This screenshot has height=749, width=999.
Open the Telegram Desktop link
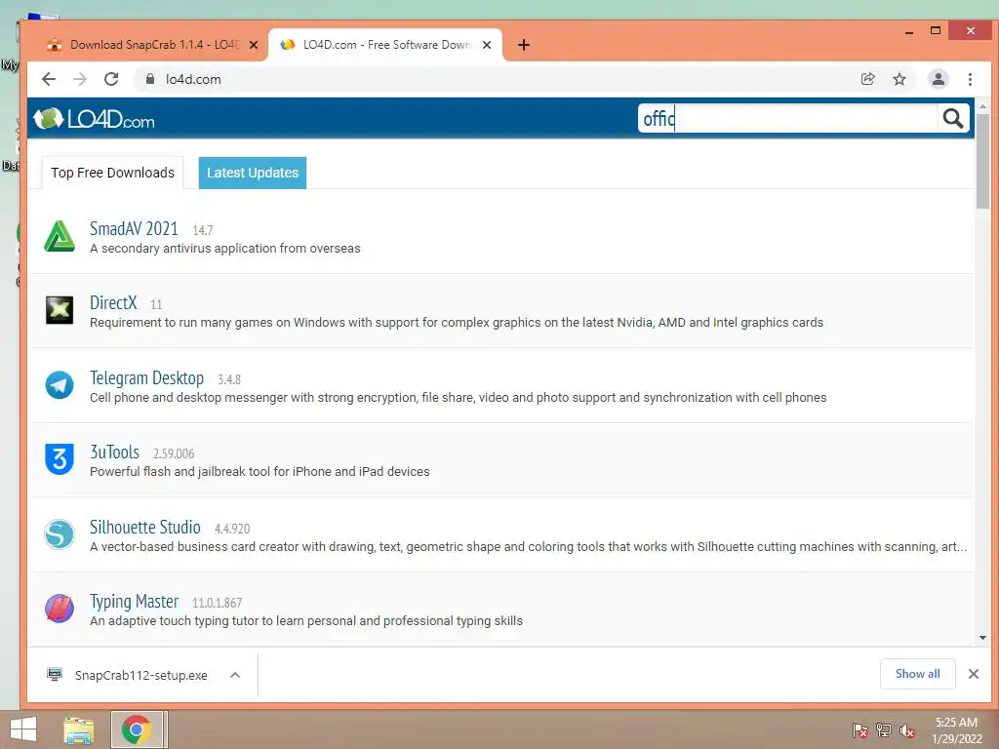146,377
